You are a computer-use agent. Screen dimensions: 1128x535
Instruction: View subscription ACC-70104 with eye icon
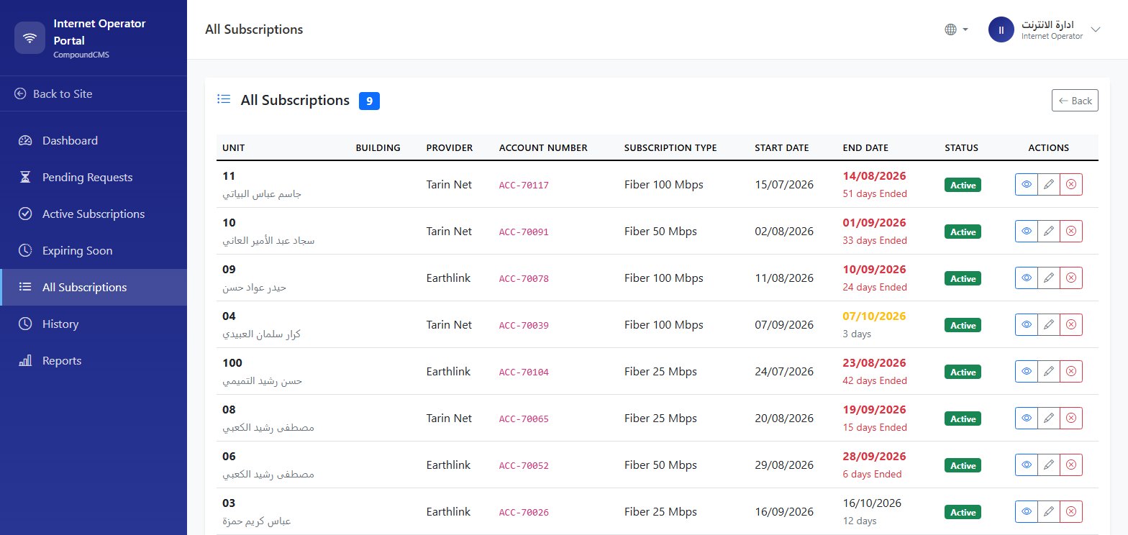1027,372
